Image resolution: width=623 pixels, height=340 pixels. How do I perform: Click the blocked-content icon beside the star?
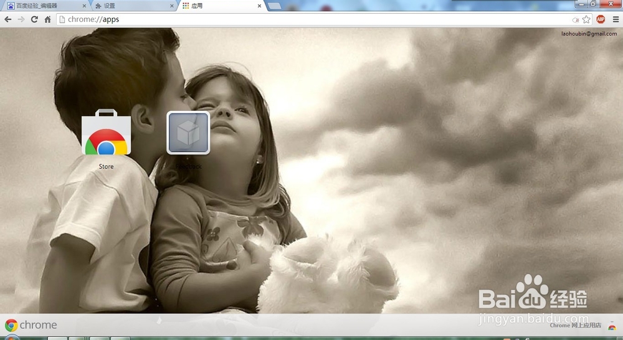pos(575,19)
